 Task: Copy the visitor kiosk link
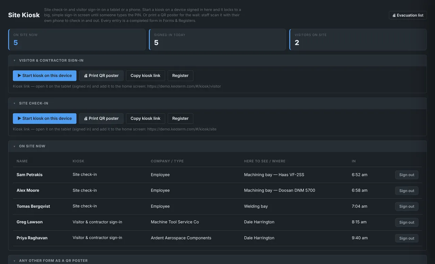click(x=145, y=76)
